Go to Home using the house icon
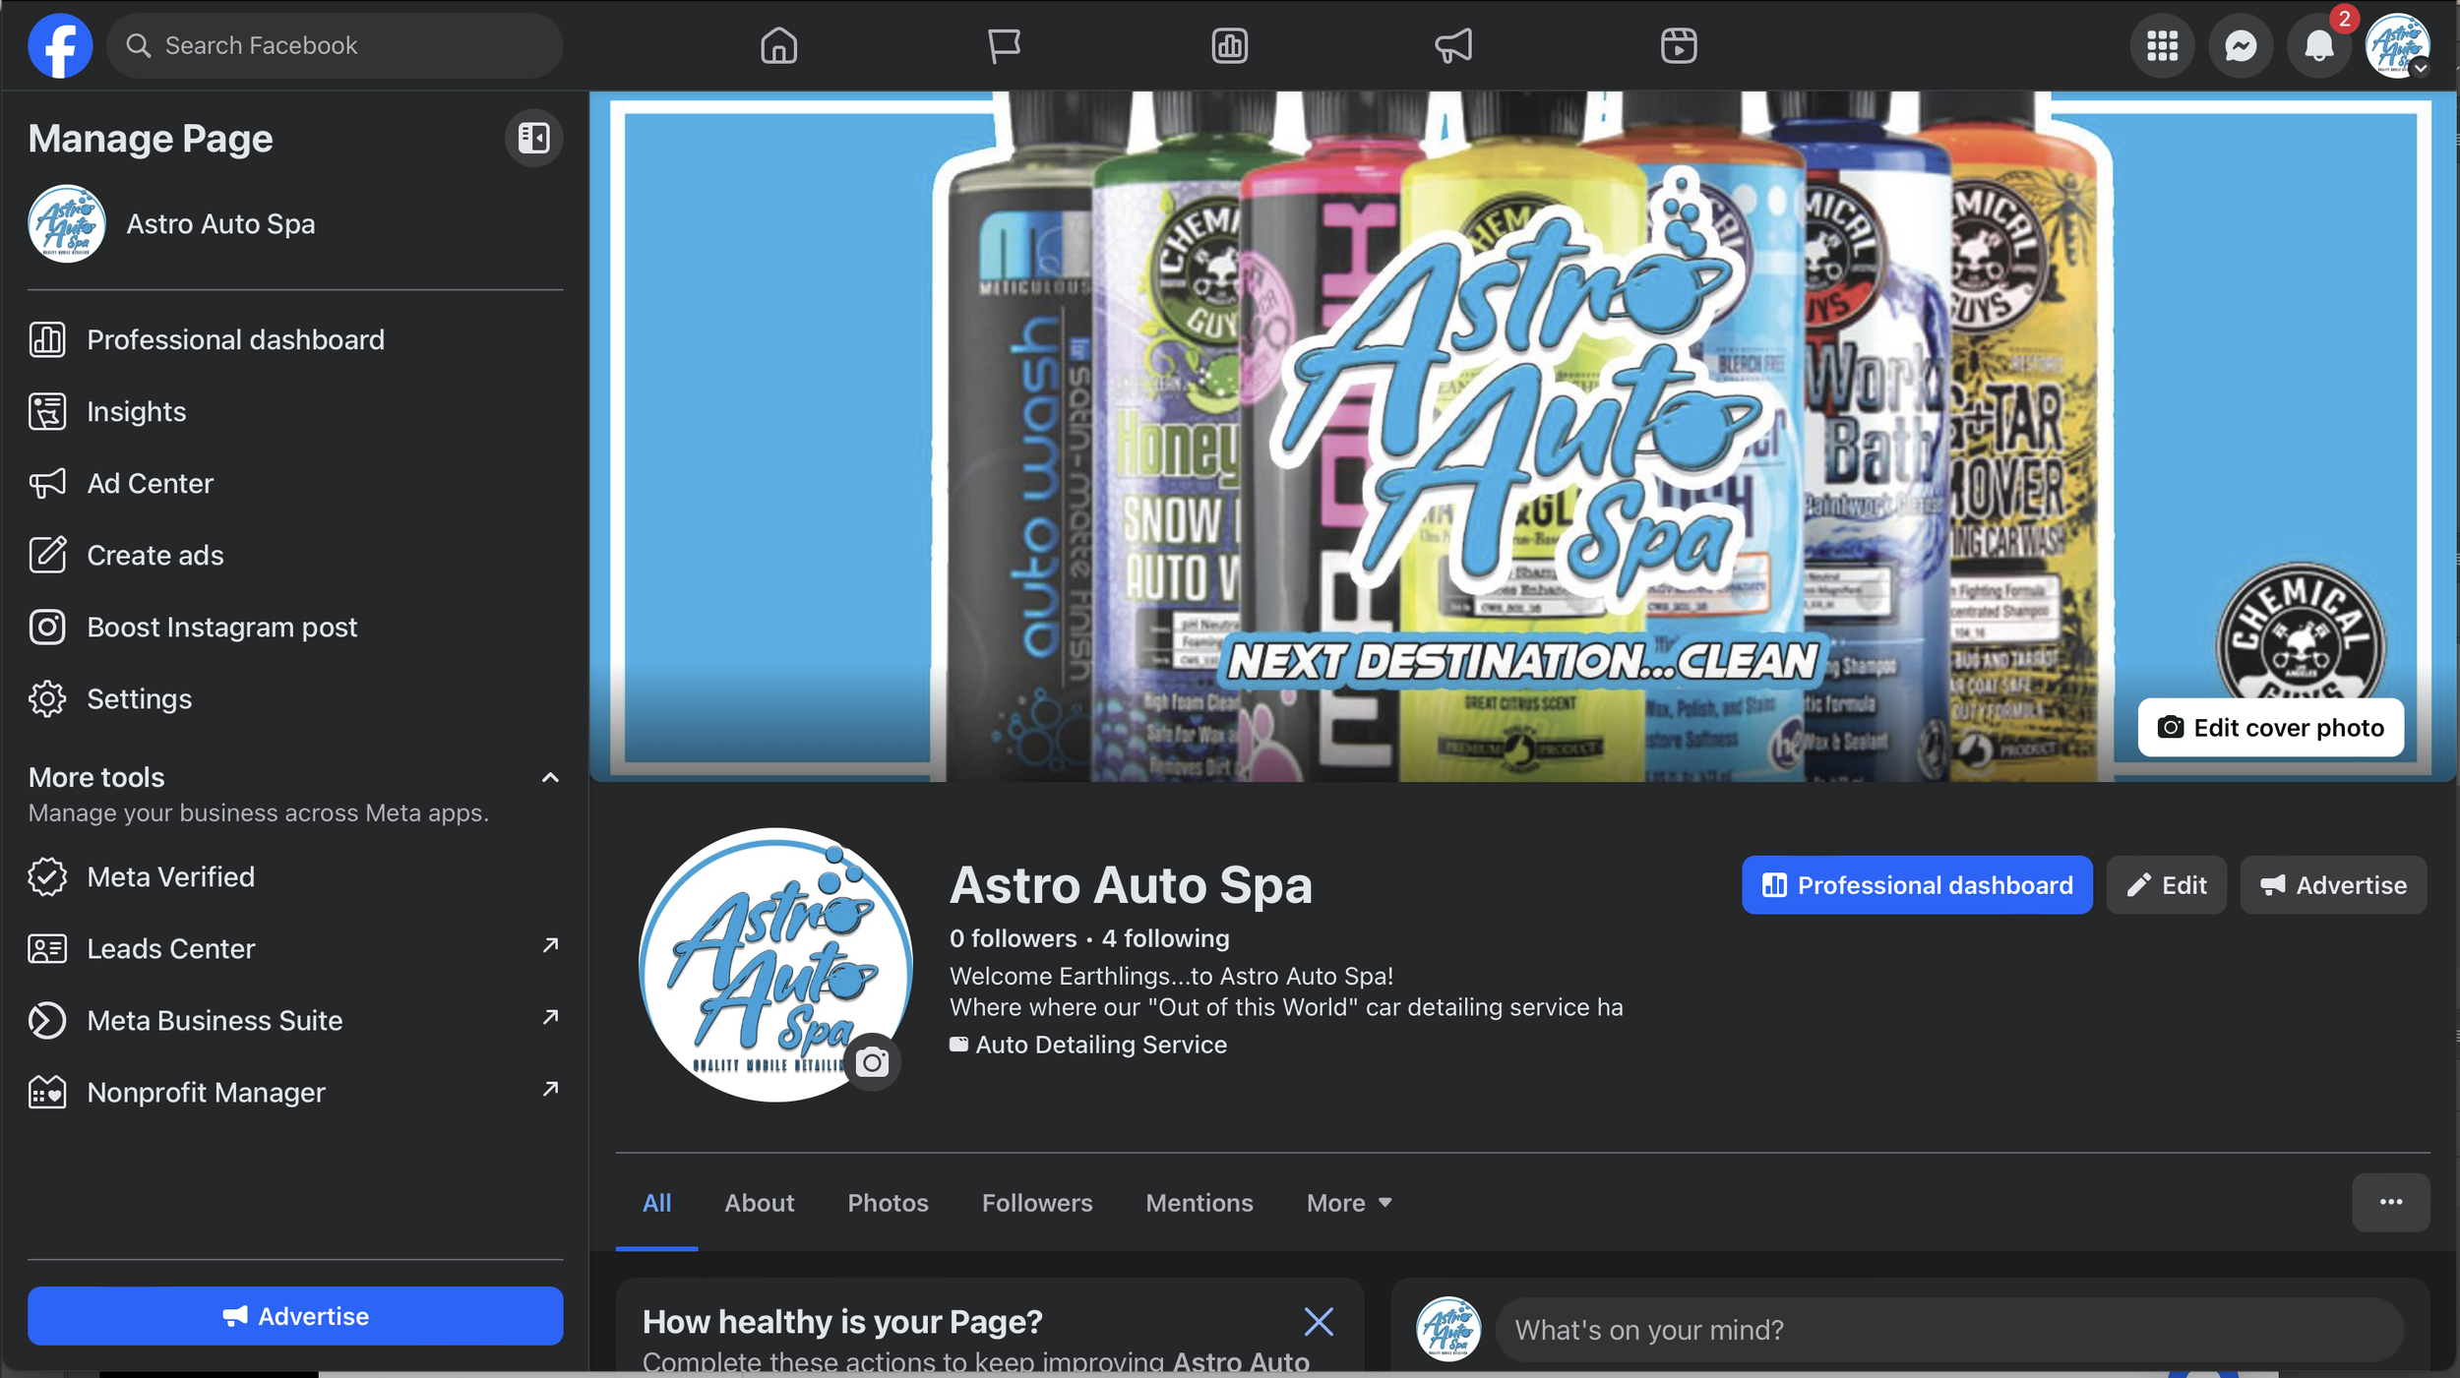This screenshot has height=1378, width=2460. 778,45
